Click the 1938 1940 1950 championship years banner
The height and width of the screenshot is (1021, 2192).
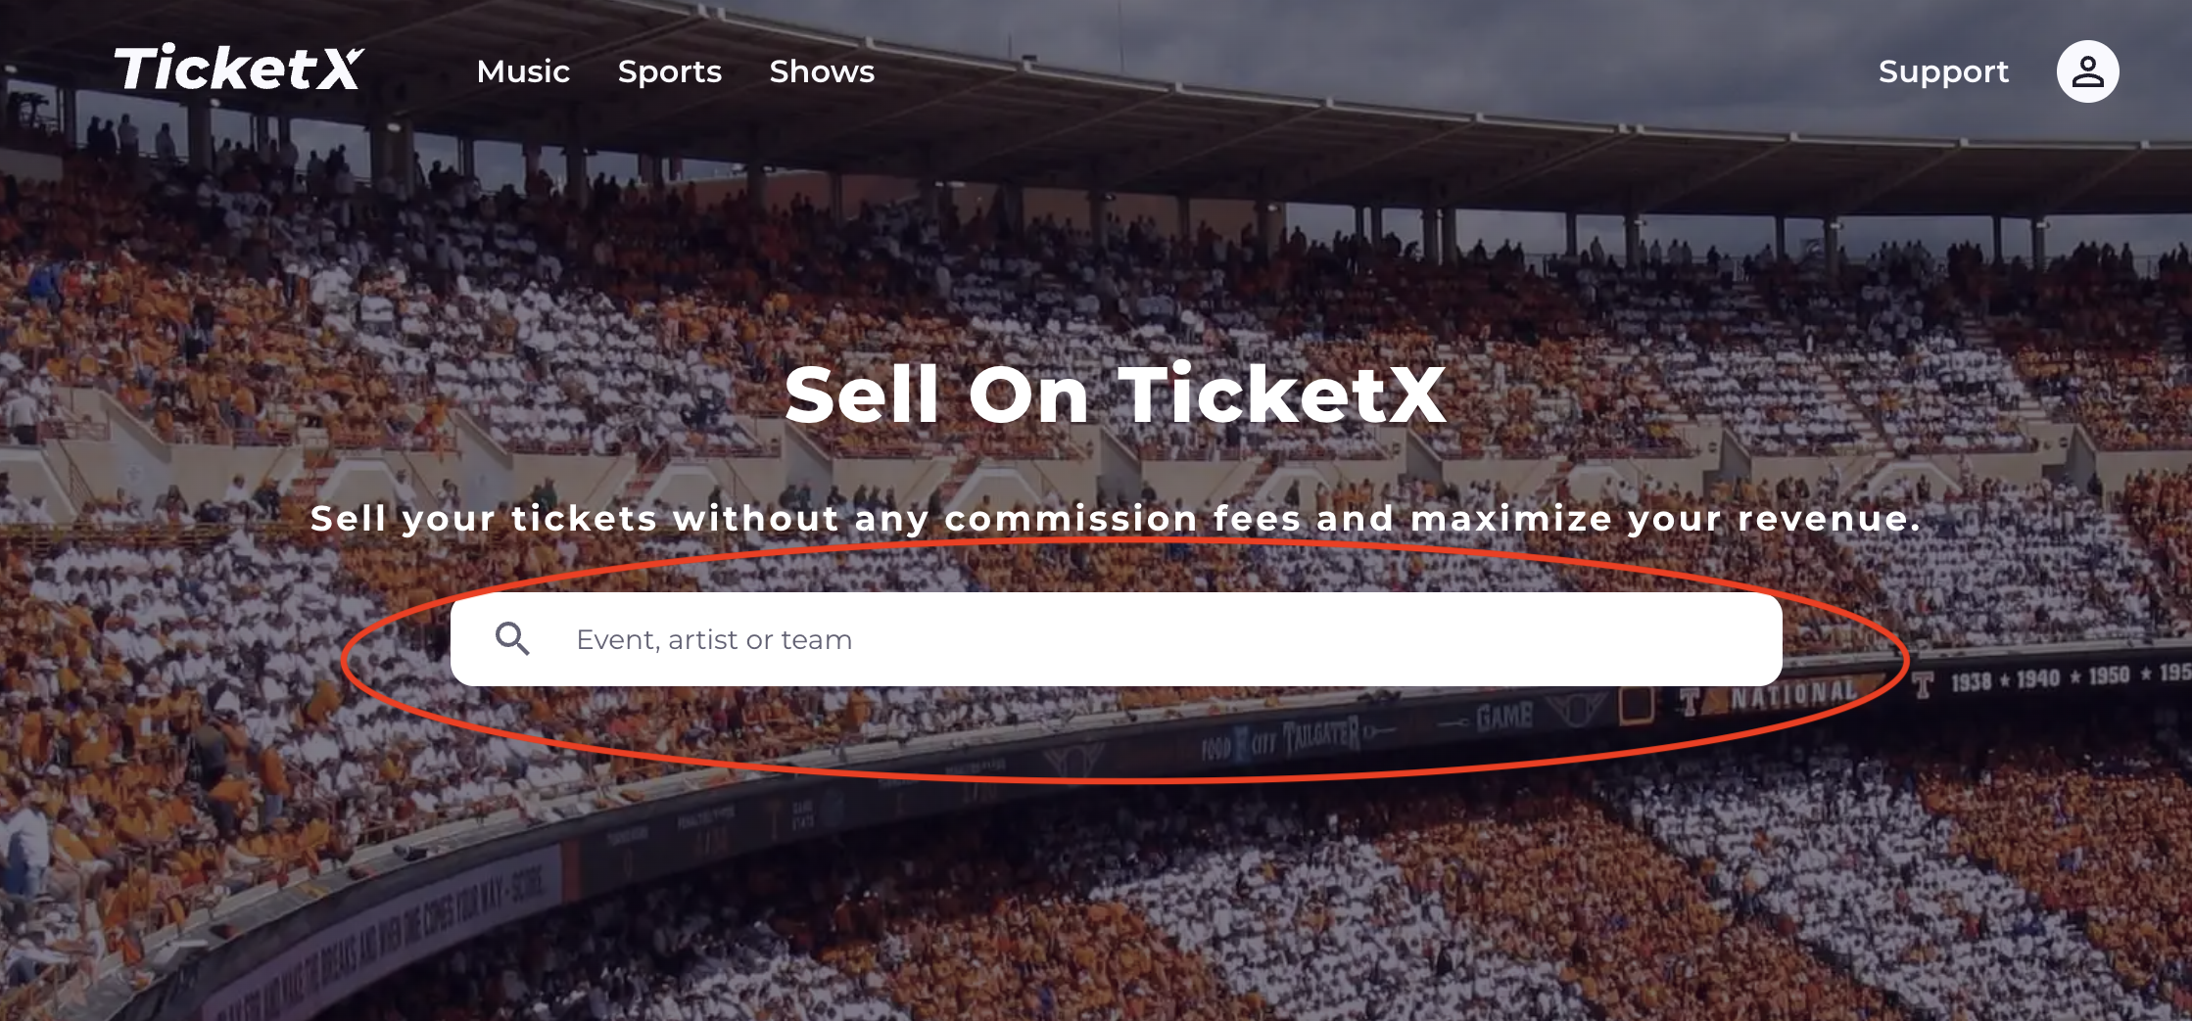[x=2069, y=677]
